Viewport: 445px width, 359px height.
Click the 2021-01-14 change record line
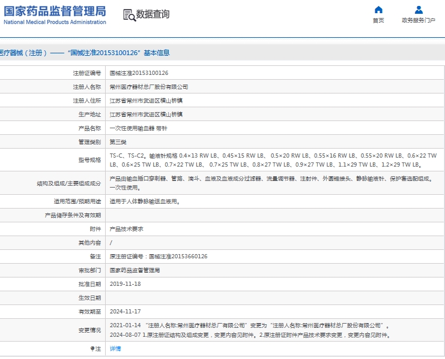coord(249,325)
